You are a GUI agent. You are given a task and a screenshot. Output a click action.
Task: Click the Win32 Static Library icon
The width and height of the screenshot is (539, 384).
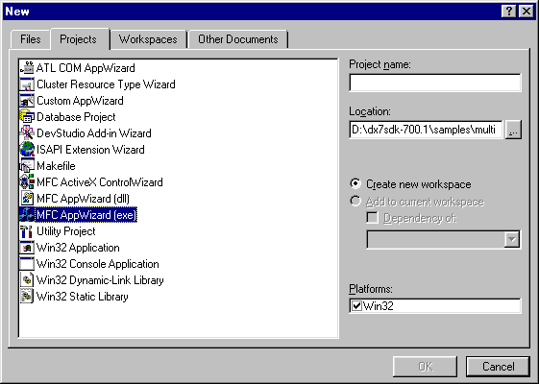(27, 297)
